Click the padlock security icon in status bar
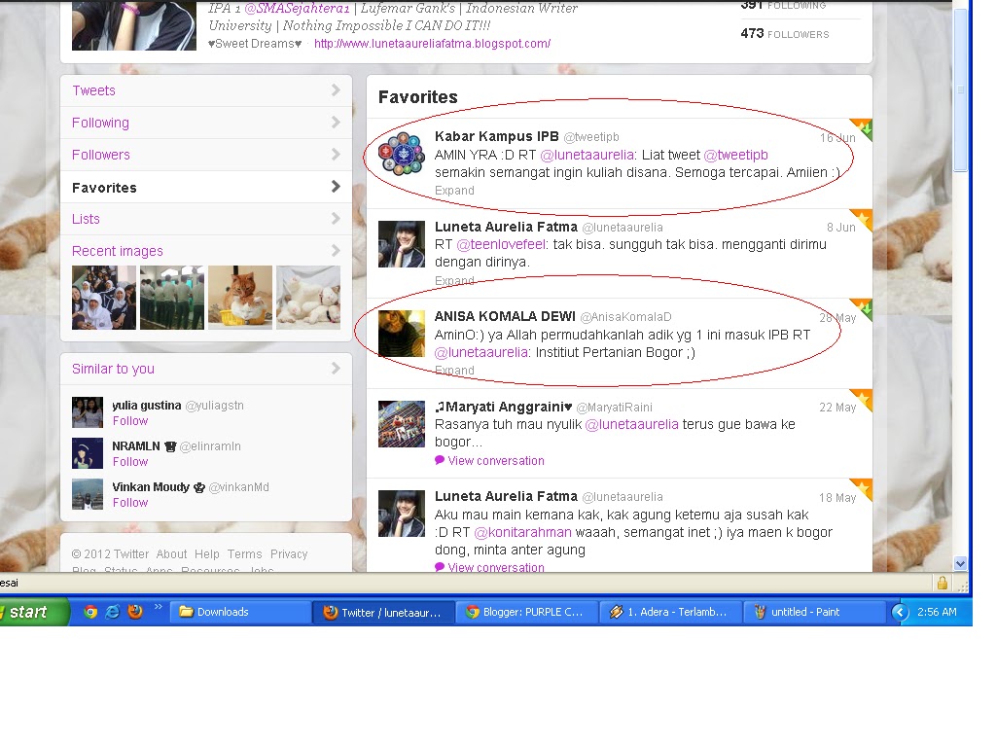Screen dimensions: 996x747 [943, 583]
